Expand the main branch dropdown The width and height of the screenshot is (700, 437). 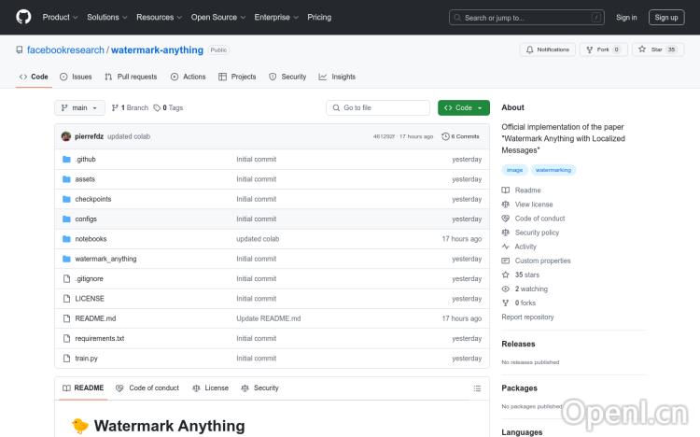(78, 107)
